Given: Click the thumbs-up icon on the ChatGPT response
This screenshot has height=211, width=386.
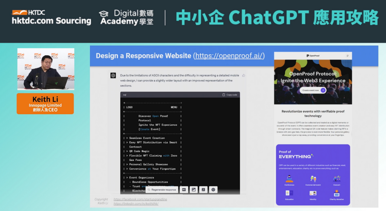Looking at the screenshot, I should click(244, 75).
